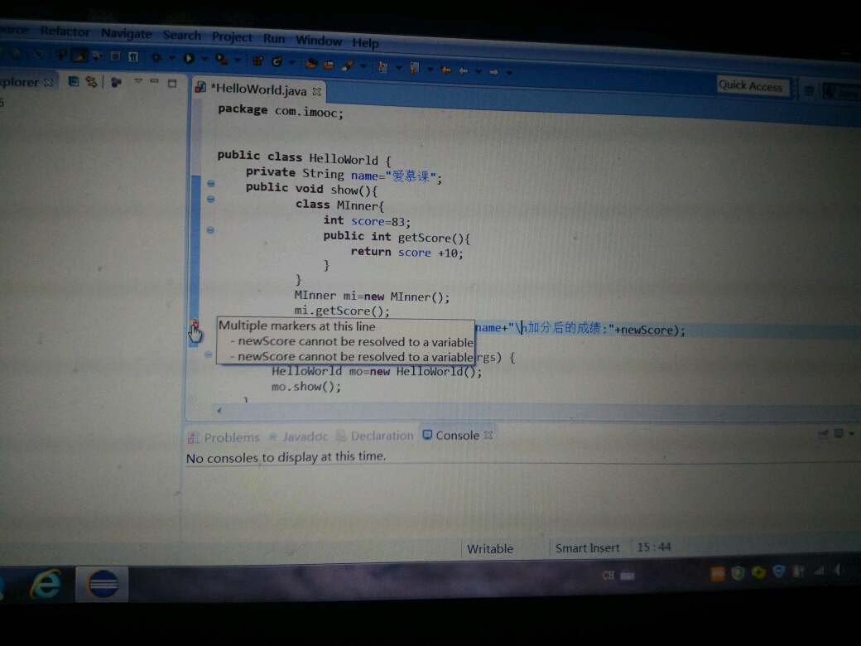Open the Navigate menu
The height and width of the screenshot is (646, 861).
(x=127, y=33)
